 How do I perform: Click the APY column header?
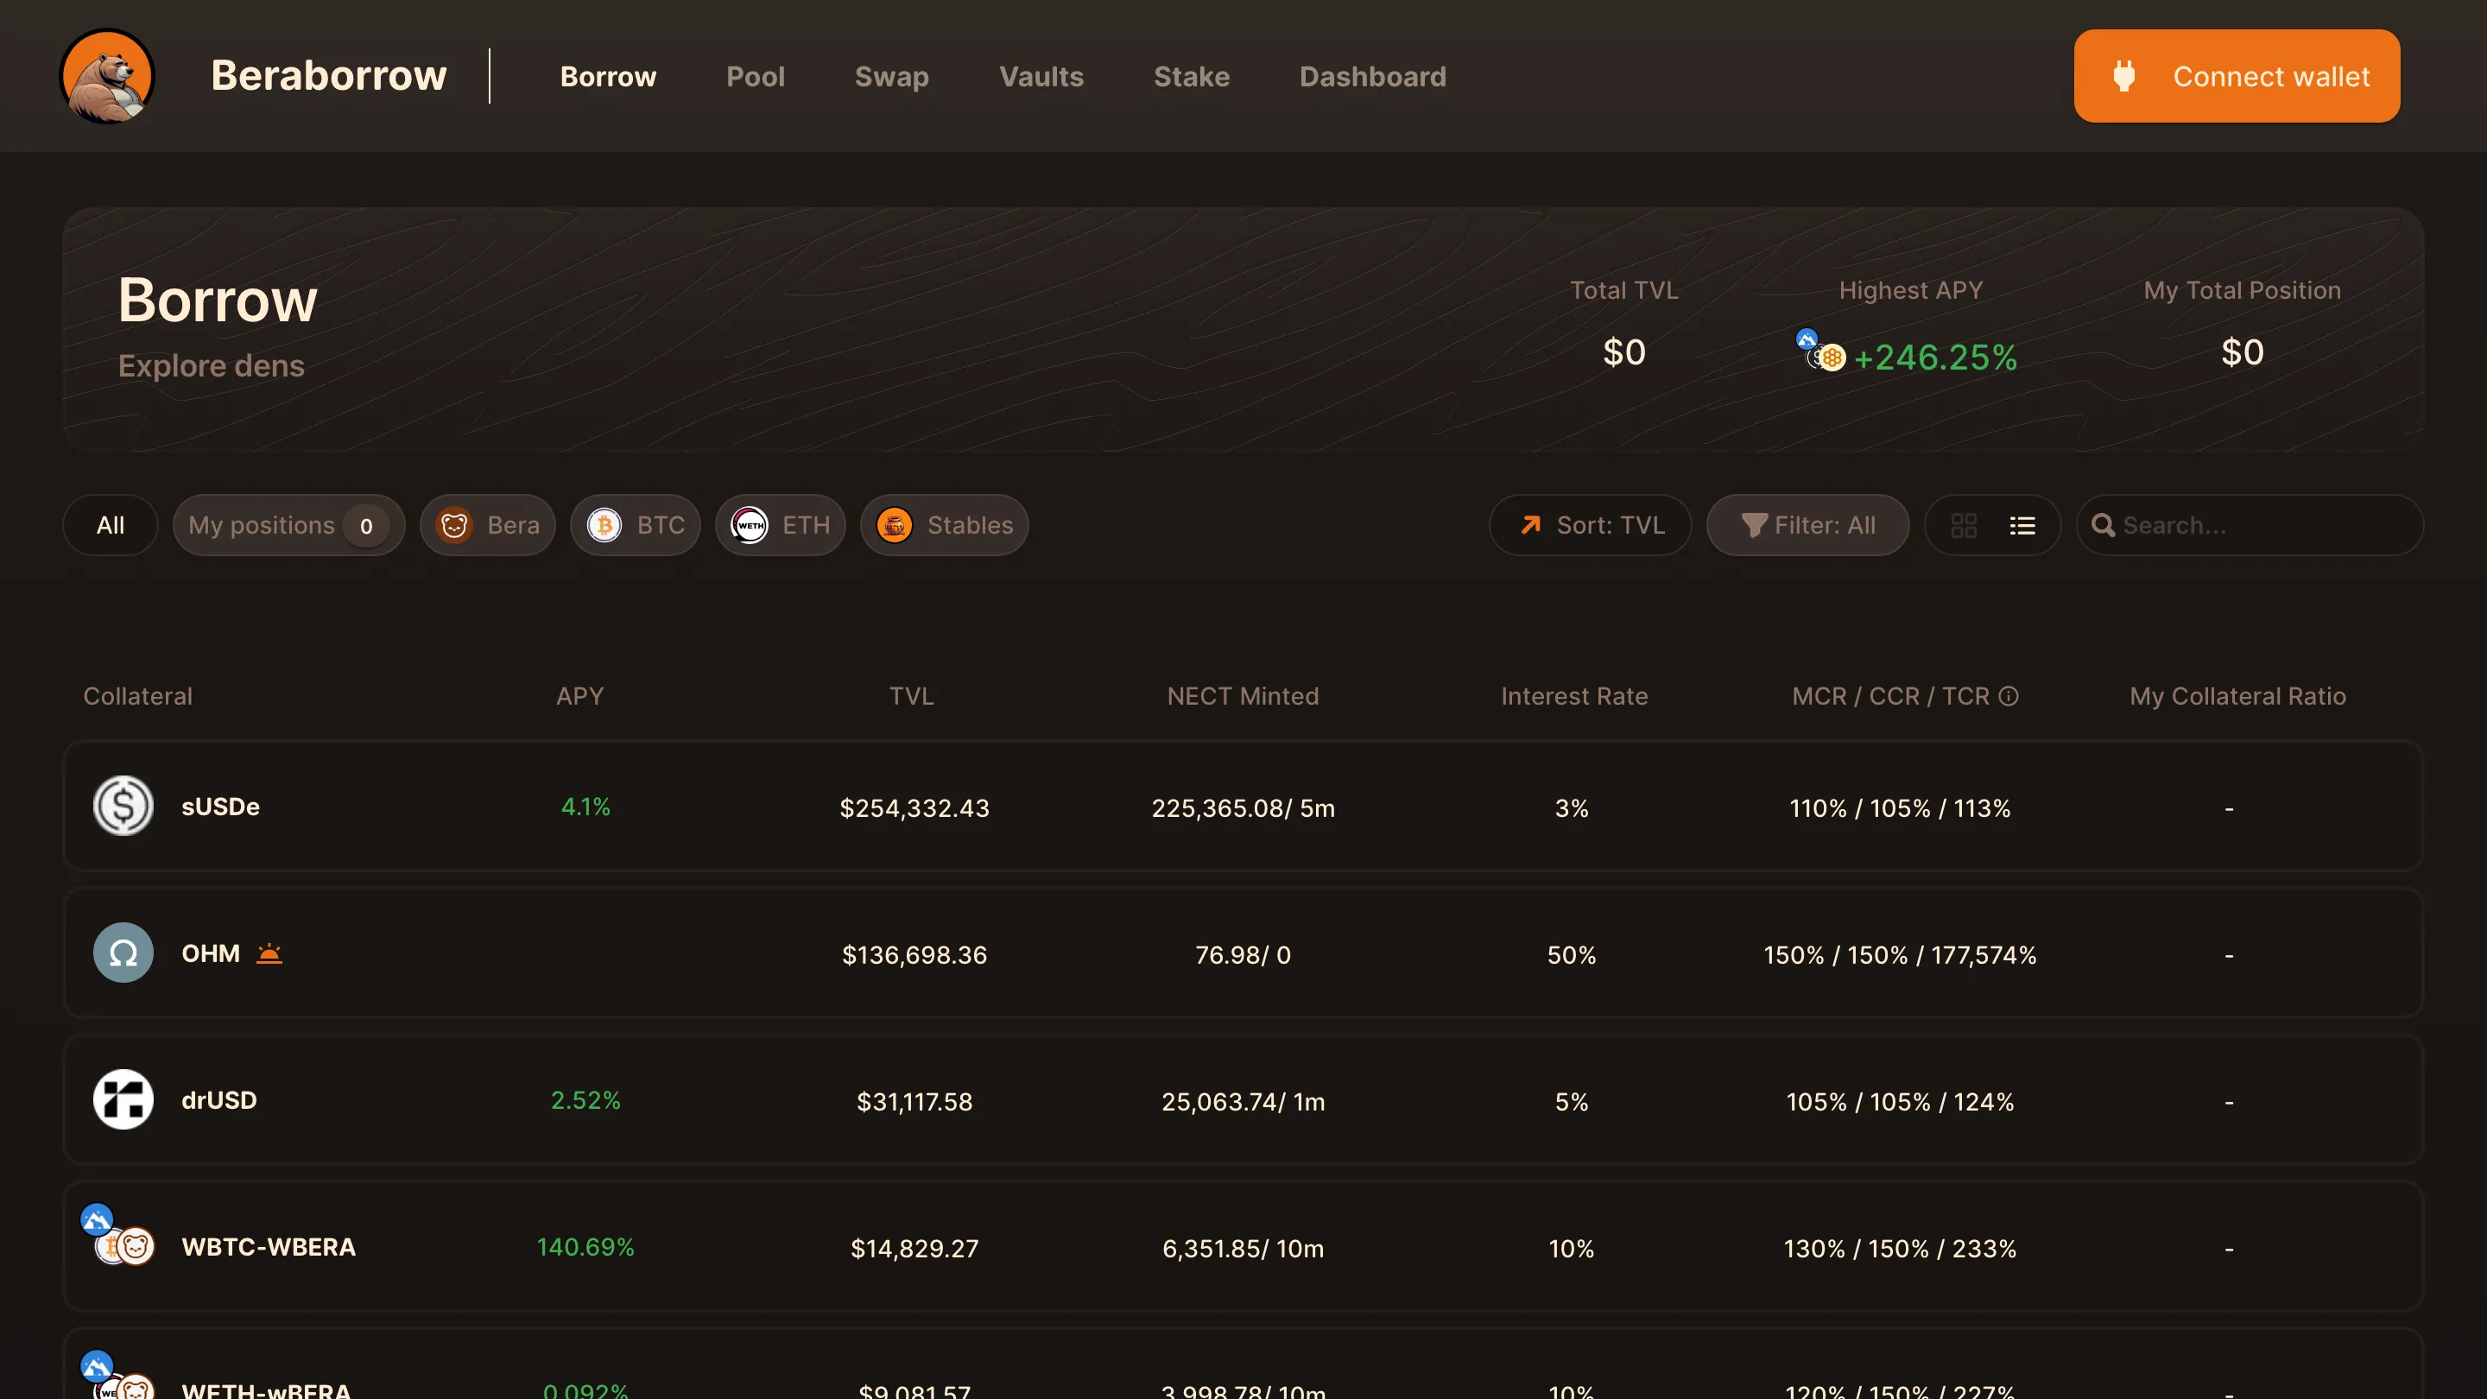(x=579, y=696)
